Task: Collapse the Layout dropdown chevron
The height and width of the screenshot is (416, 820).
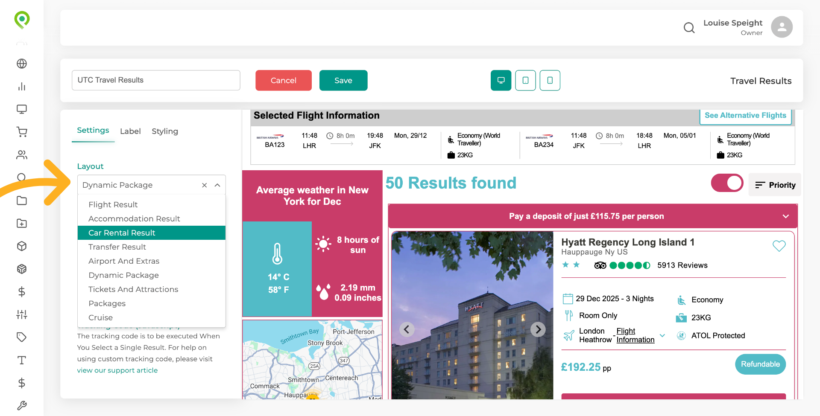Action: (x=217, y=185)
